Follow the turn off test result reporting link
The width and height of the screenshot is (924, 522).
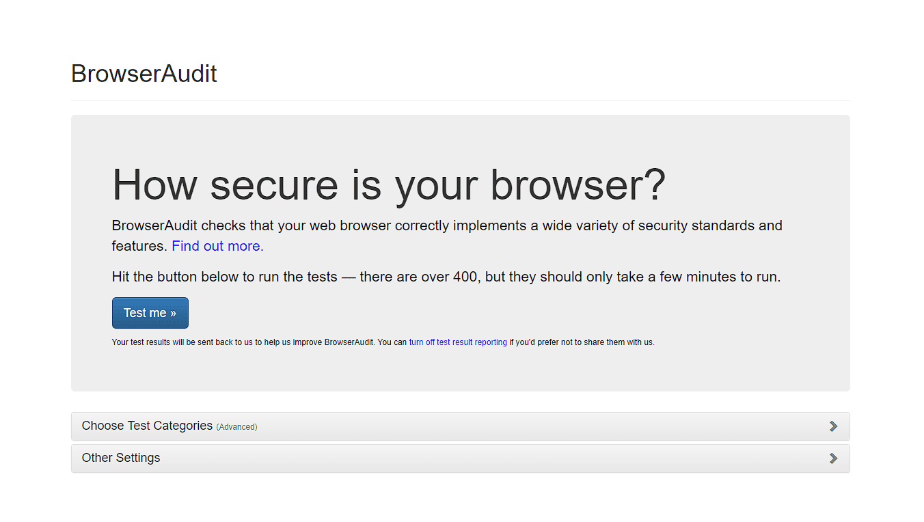pyautogui.click(x=458, y=342)
